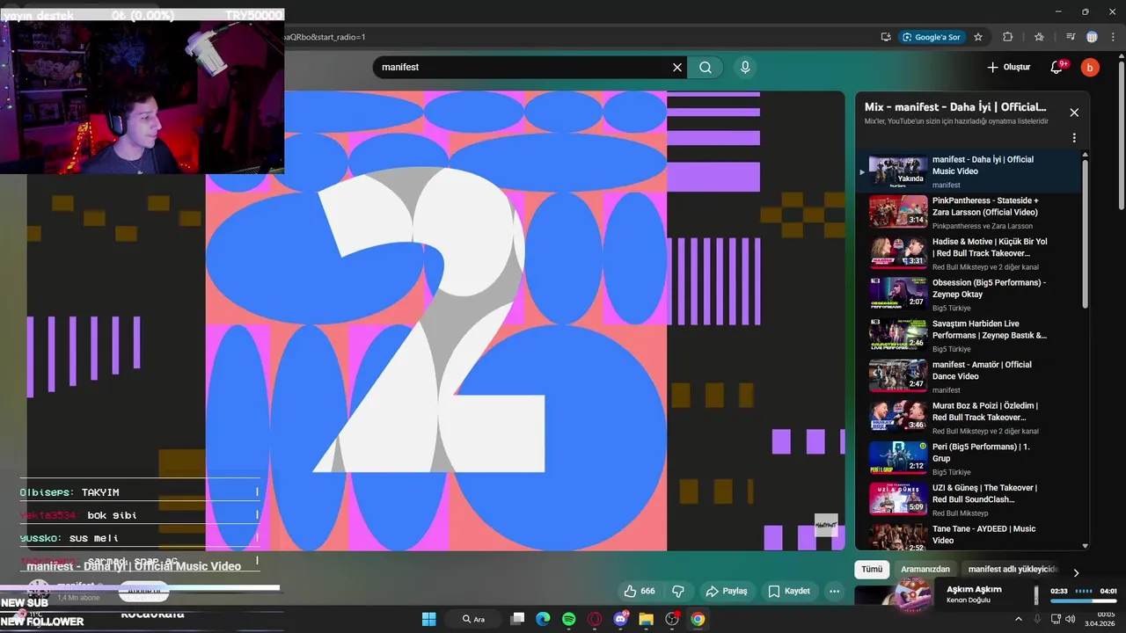Close the Mix playlist panel

1073,113
